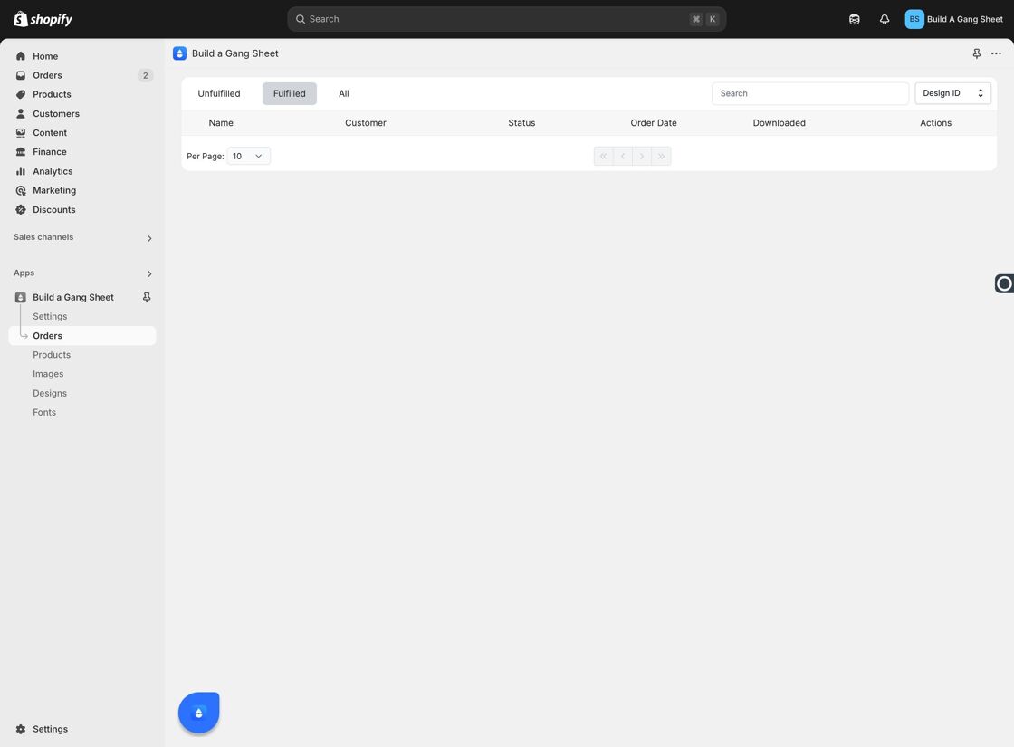Open the Home icon in sidebar
Image resolution: width=1014 pixels, height=747 pixels.
[21, 56]
